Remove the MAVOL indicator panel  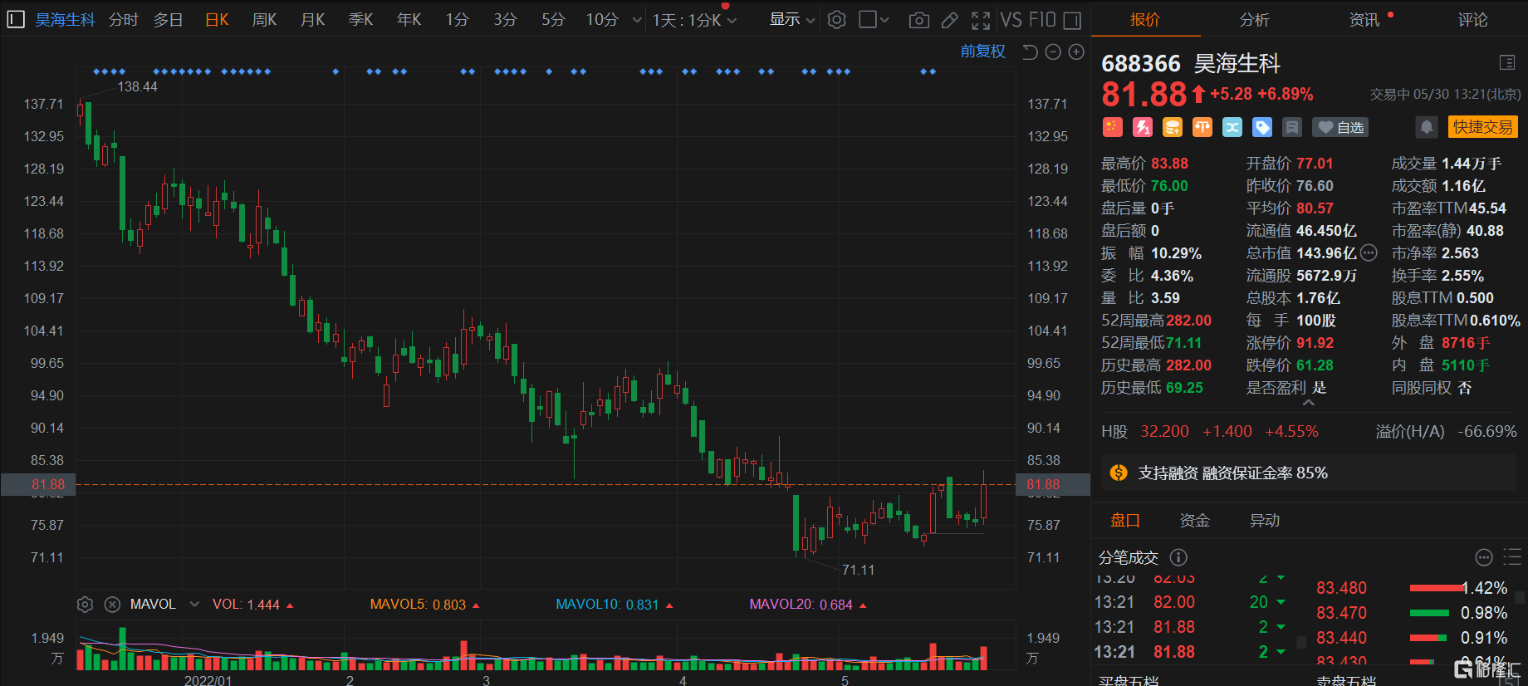click(x=112, y=605)
